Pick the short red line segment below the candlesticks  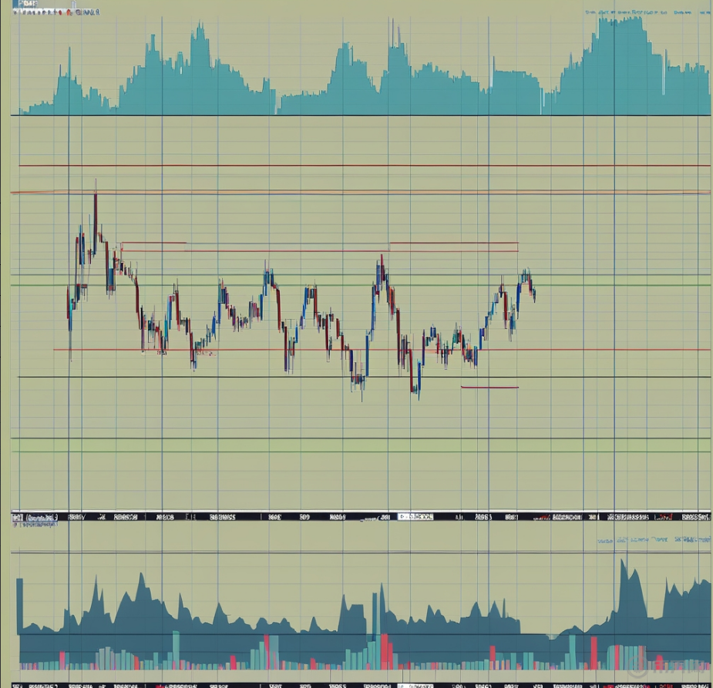[489, 387]
